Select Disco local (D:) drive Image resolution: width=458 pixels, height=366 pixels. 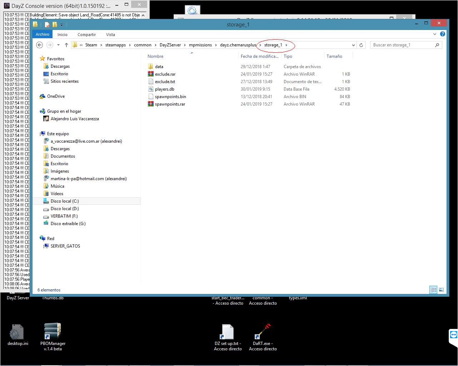coord(65,209)
